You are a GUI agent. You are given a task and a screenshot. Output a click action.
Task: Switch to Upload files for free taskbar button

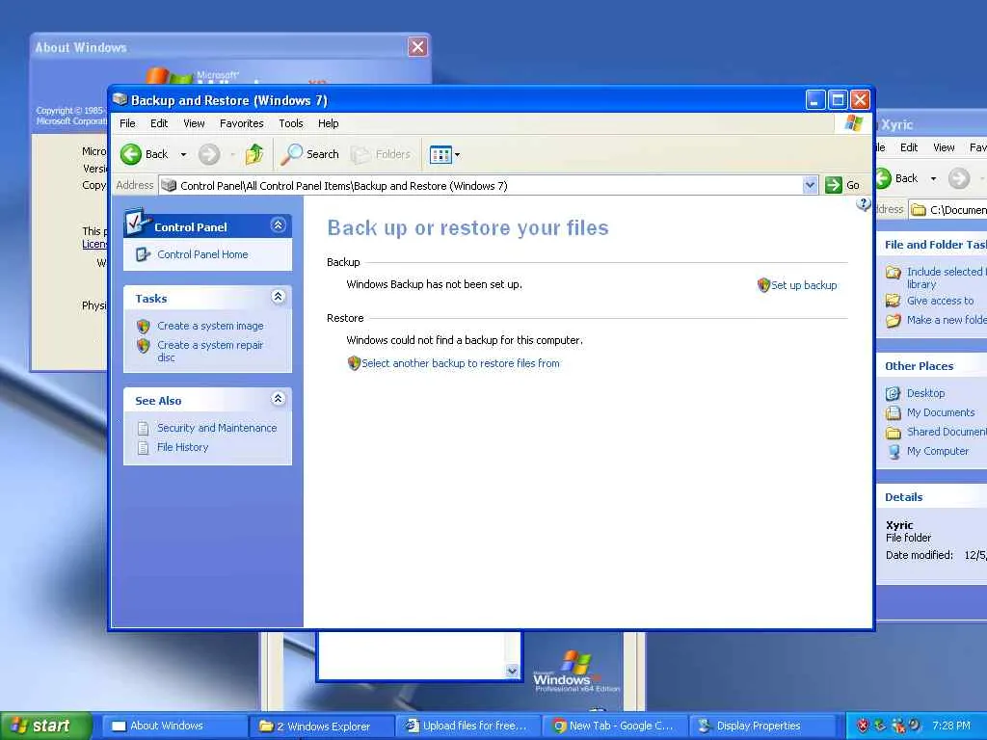467,727
